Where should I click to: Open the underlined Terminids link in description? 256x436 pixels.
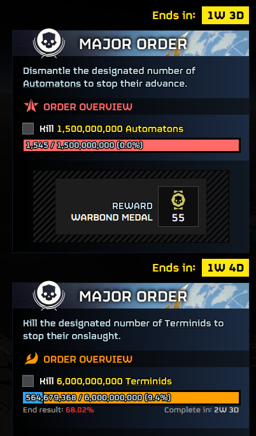tap(188, 323)
